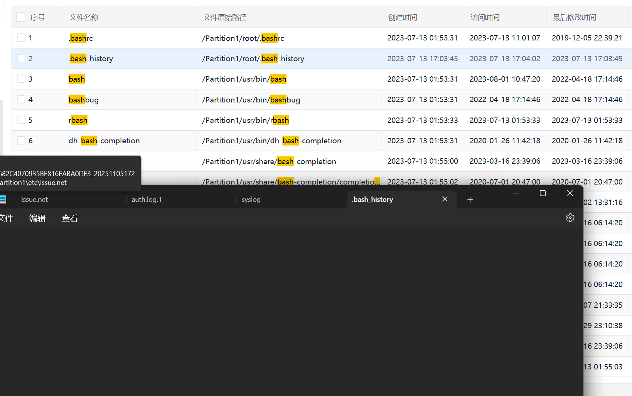
Task: Open the 文件 menu in Notepad
Action: click(7, 218)
